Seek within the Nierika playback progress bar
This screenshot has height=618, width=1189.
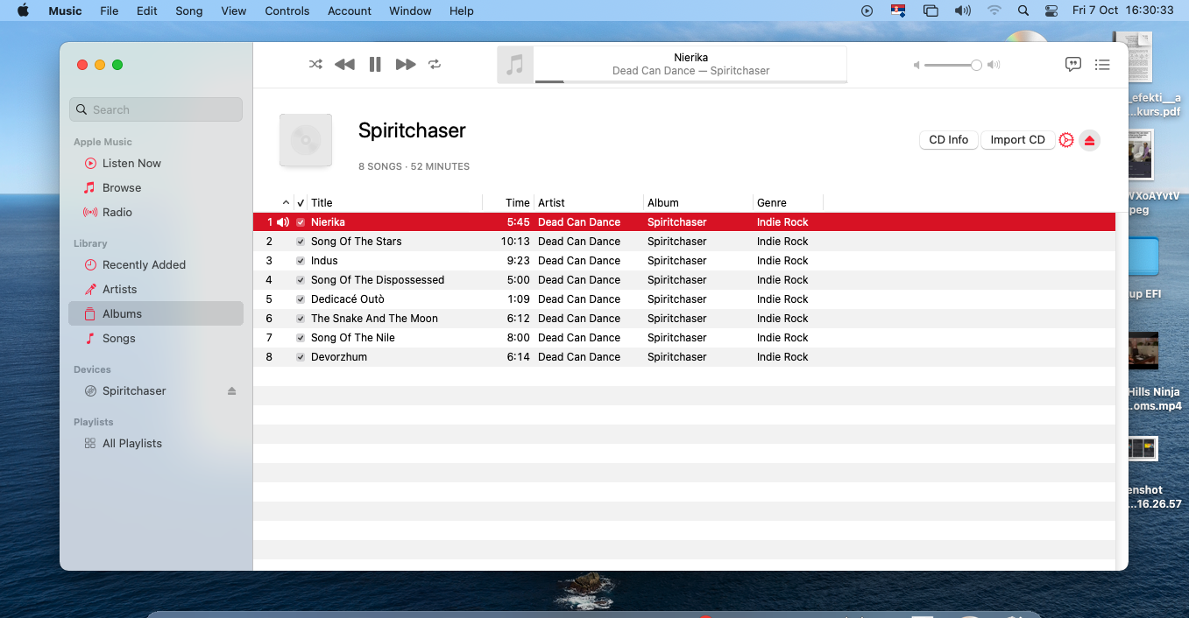[x=691, y=81]
